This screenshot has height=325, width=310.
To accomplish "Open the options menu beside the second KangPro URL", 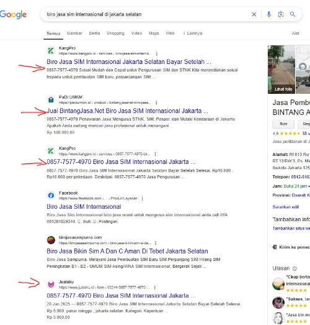I will (155, 154).
